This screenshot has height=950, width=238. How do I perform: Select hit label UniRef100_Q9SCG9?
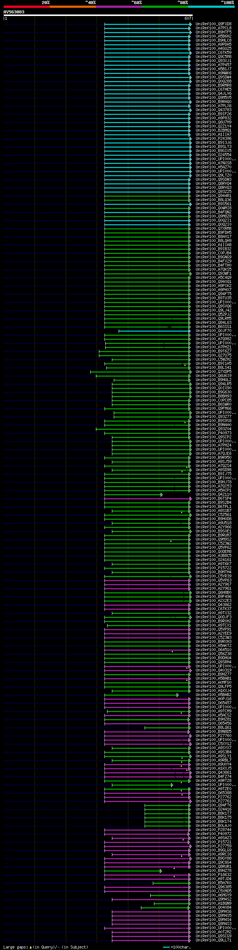pyautogui.click(x=213, y=936)
